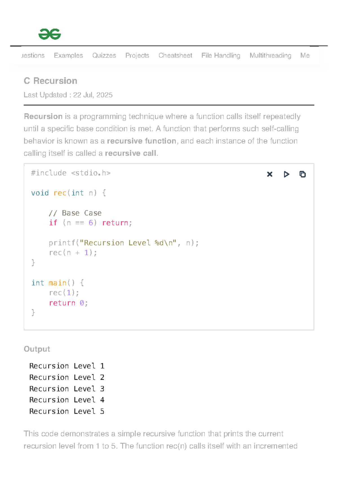
Task: Open the truncated Me navigation item
Action: [x=305, y=56]
